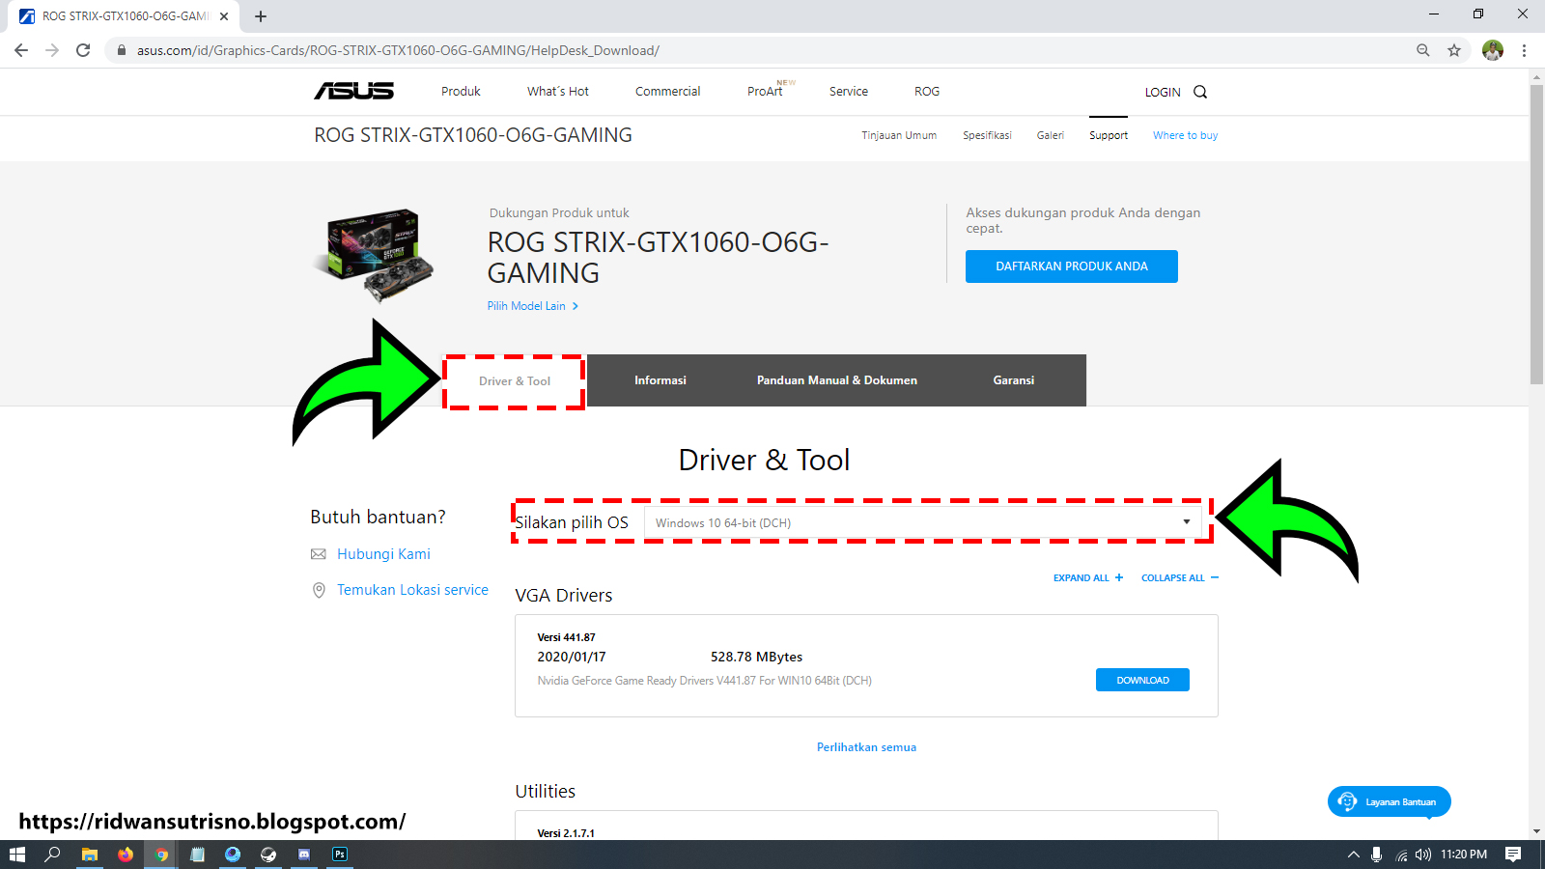Open the OS selection dropdown Windows 10 64-bit (DCH)
1545x869 pixels.
922,522
